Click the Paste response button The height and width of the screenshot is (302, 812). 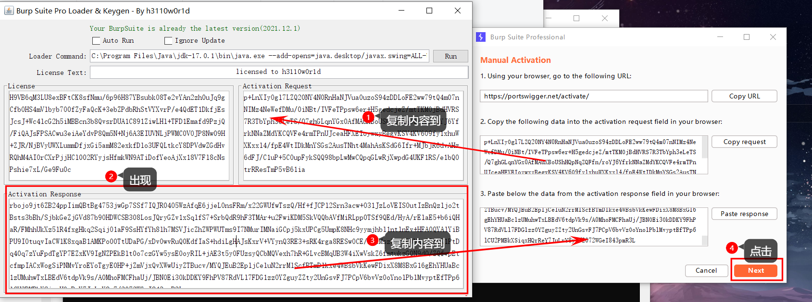click(744, 214)
